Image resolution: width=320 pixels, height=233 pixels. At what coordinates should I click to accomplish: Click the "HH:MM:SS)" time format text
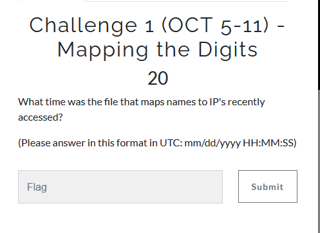[270, 143]
